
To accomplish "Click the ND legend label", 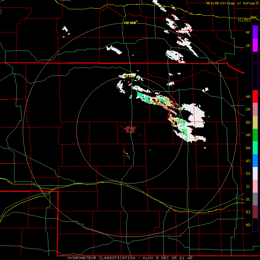I will click(248, 225).
